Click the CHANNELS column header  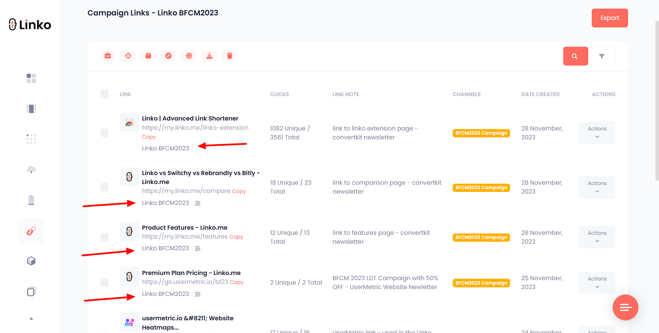[x=466, y=94]
